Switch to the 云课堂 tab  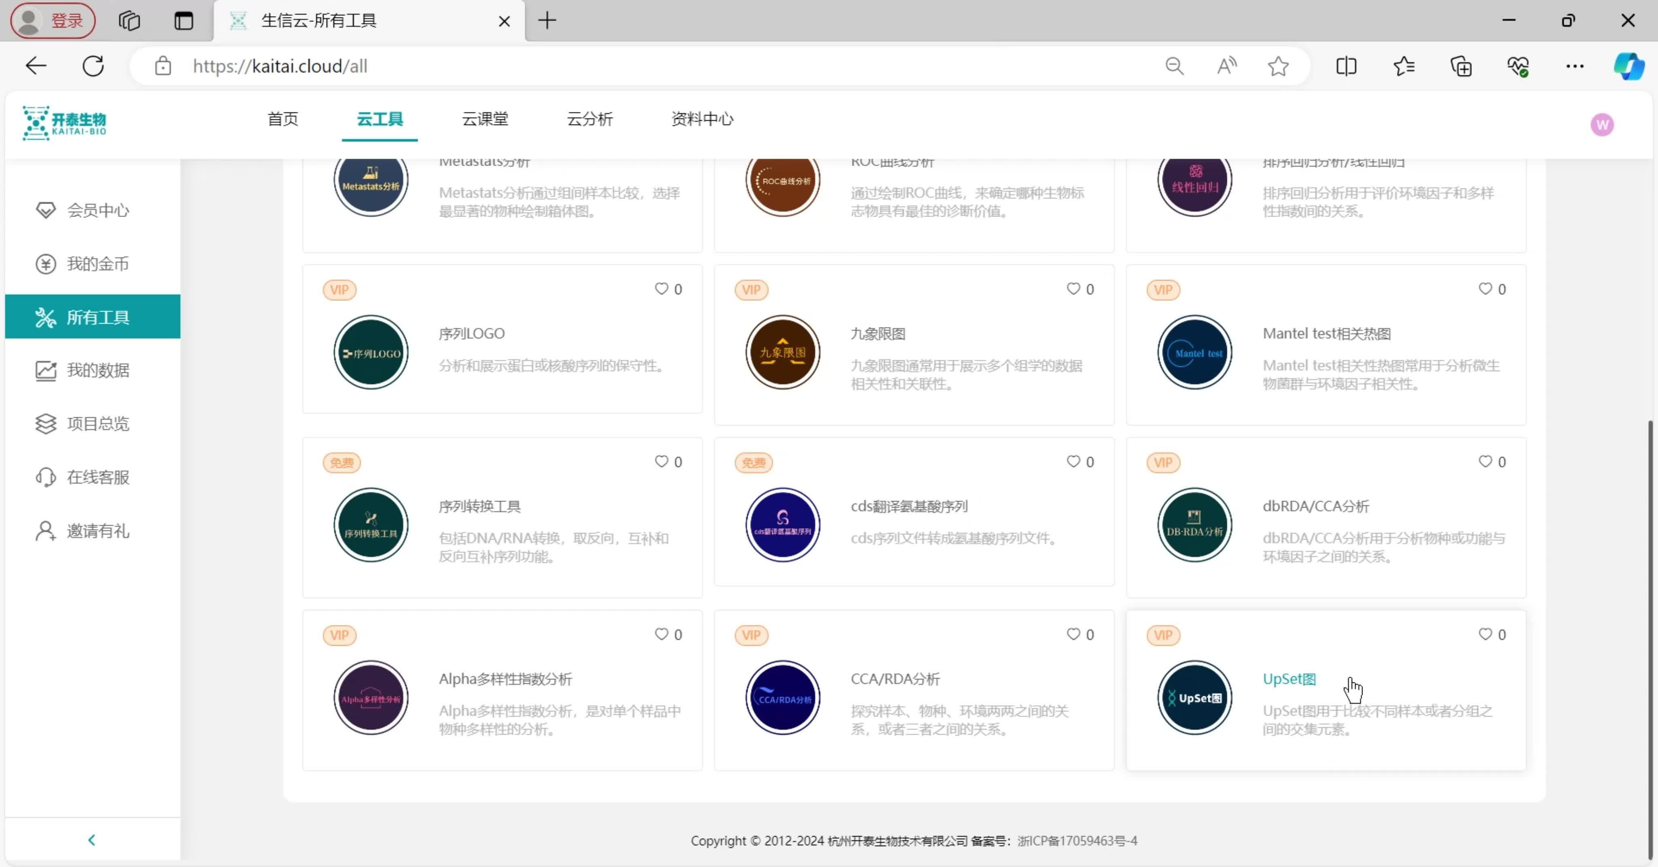[485, 119]
